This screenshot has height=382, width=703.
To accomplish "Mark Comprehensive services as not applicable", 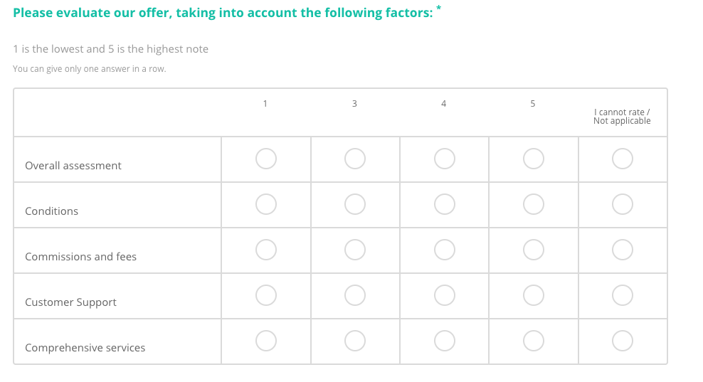I will tap(623, 341).
